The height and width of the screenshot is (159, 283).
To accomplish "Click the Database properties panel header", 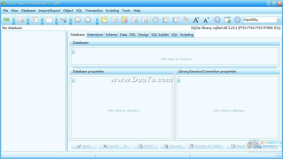I will pyautogui.click(x=122, y=71).
